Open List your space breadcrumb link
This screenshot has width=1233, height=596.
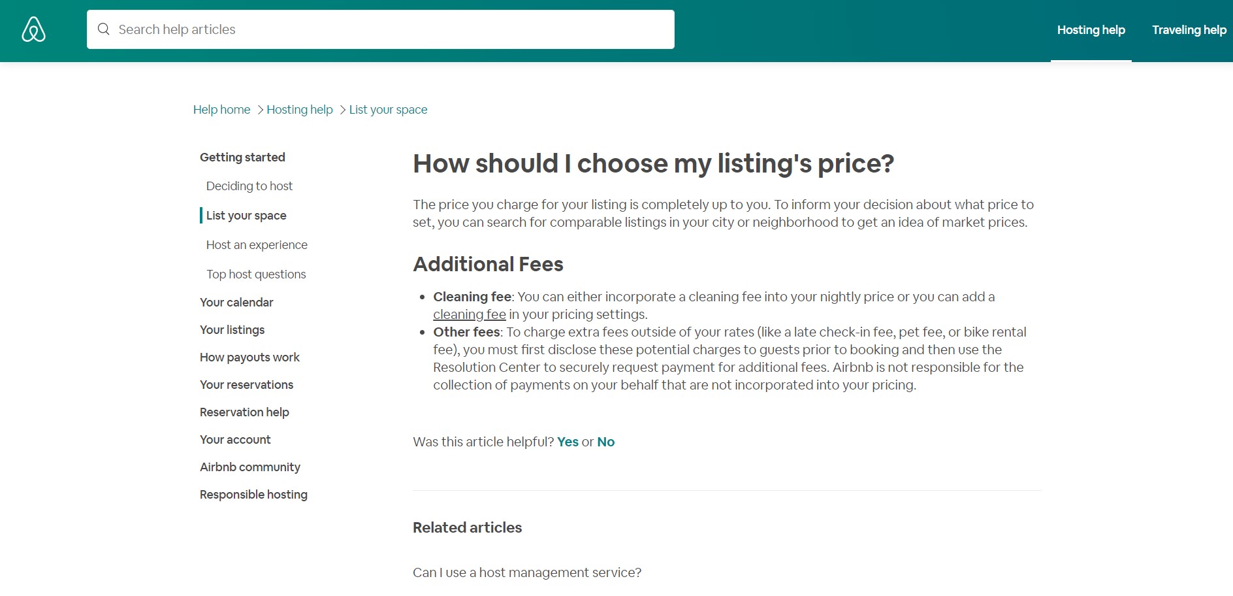pos(388,110)
